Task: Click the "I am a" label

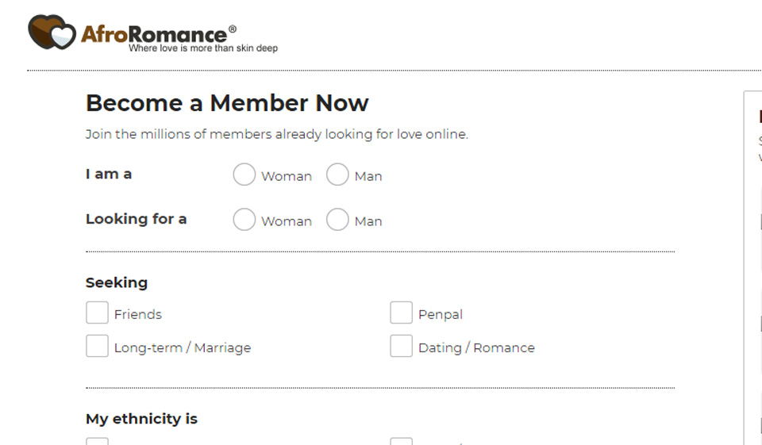Action: tap(109, 175)
